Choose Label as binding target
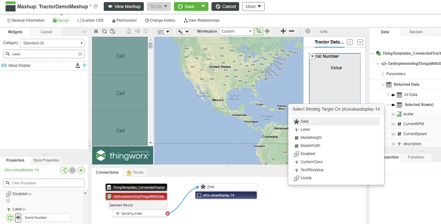 (x=336, y=130)
